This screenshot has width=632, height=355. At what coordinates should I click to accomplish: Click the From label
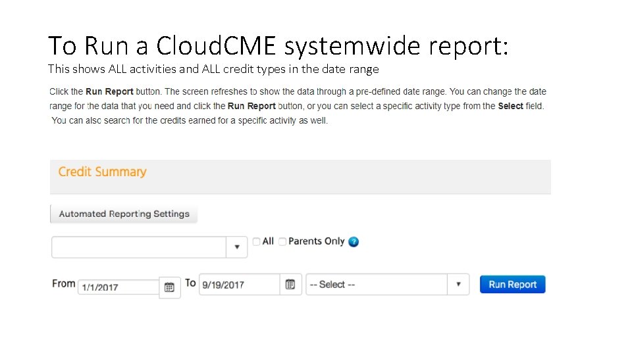click(63, 283)
